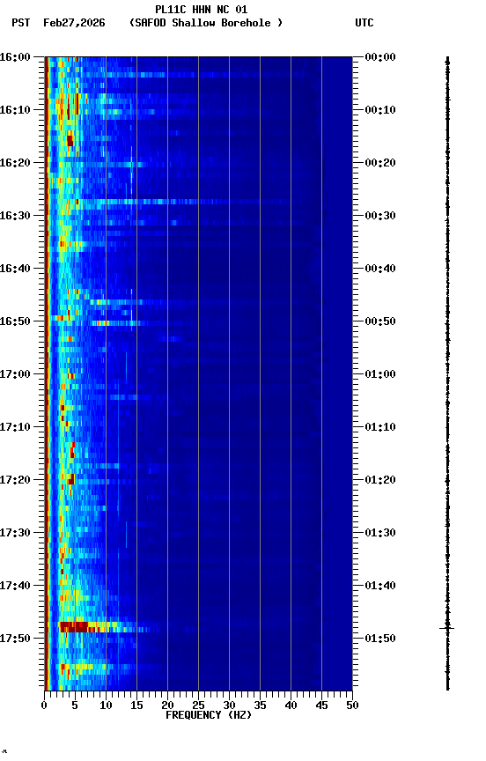Click the 15 Hz frequency tick label

coord(136,706)
